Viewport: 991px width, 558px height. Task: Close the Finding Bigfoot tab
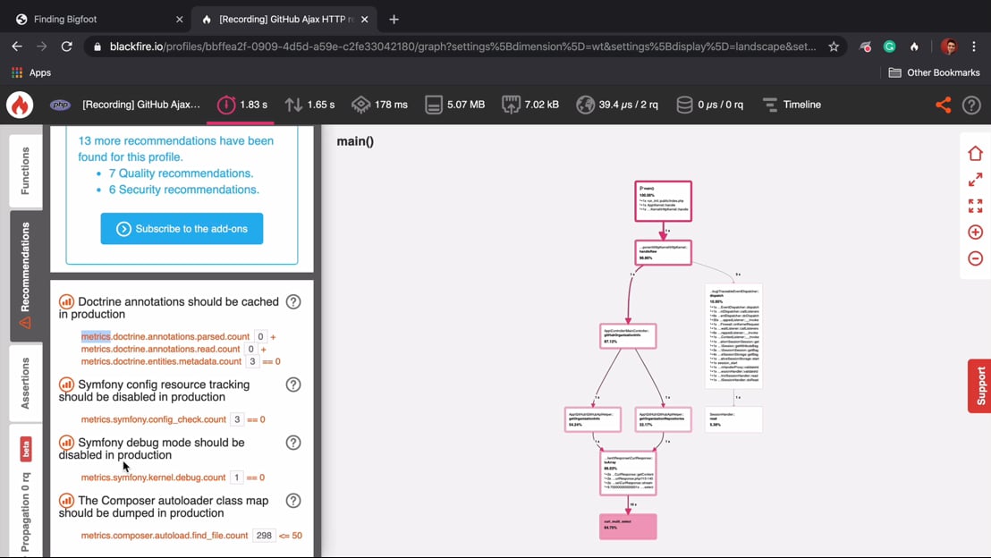[180, 20]
